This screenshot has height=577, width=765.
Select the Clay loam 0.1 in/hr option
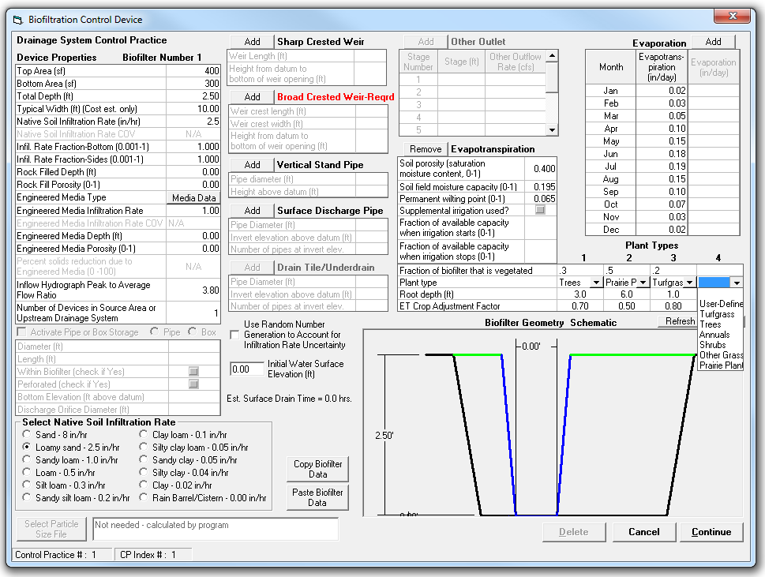[144, 434]
